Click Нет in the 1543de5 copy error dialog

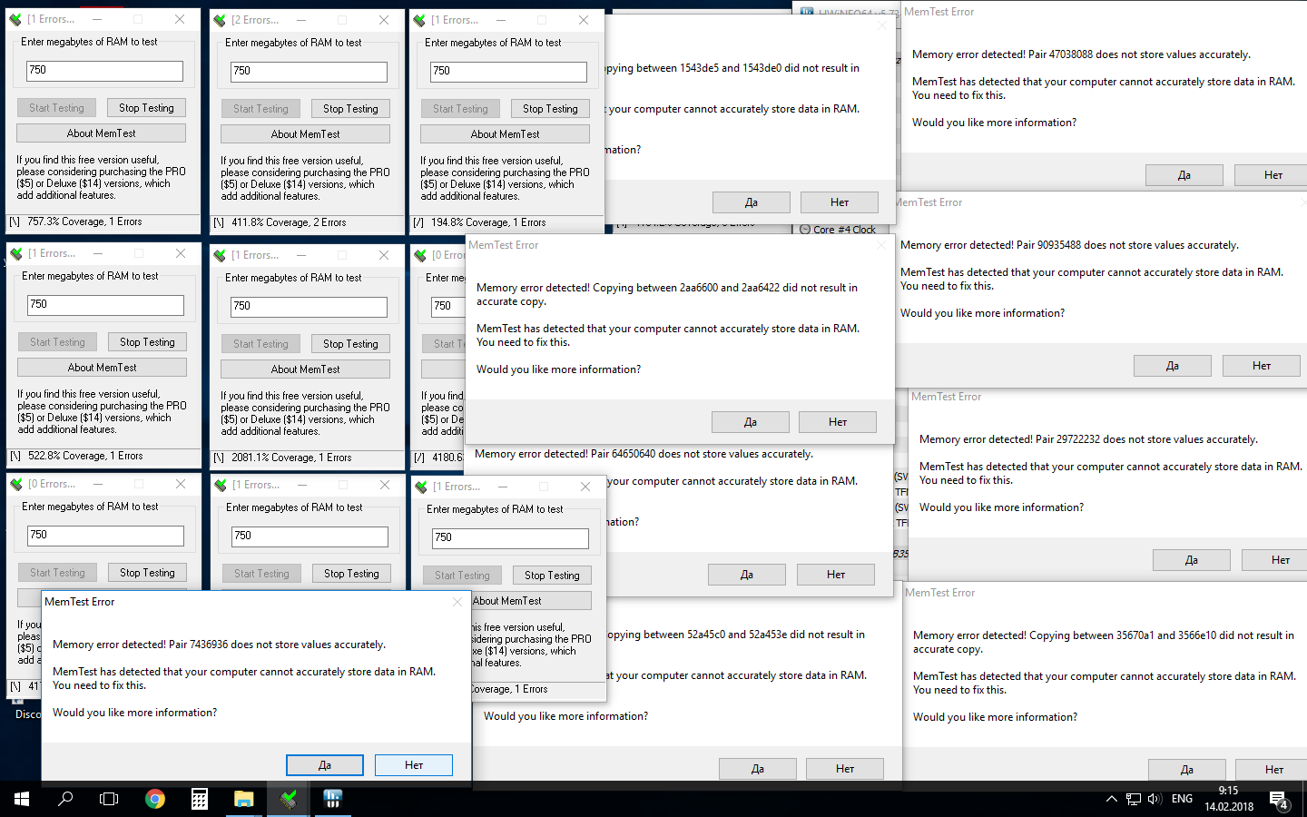pos(840,202)
